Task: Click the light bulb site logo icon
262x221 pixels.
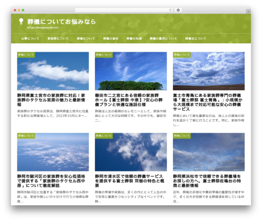Action: tap(21, 21)
